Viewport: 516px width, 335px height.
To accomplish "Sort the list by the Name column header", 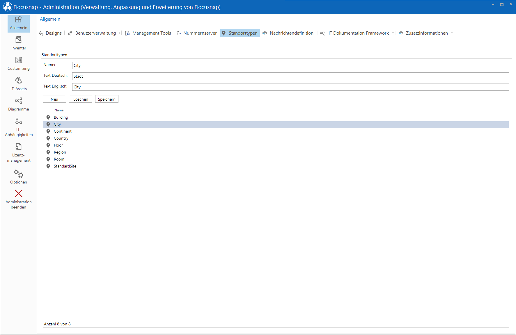I will coord(281,110).
